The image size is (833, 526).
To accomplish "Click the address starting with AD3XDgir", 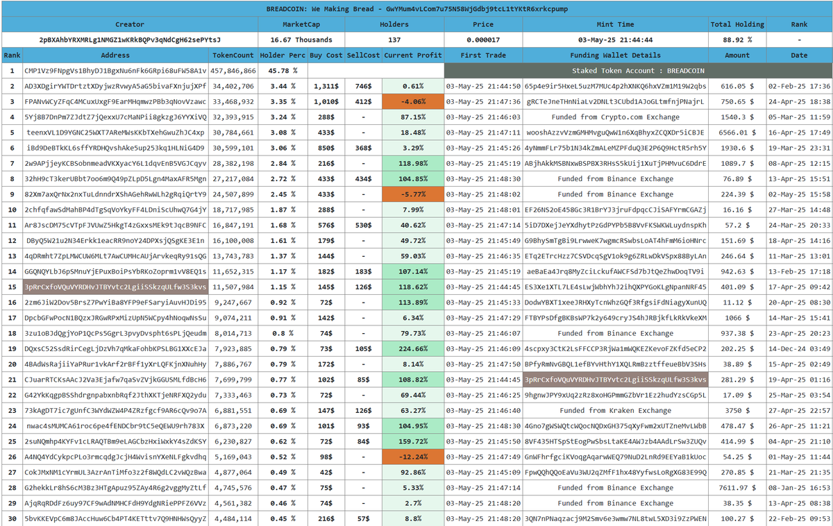I will click(115, 86).
